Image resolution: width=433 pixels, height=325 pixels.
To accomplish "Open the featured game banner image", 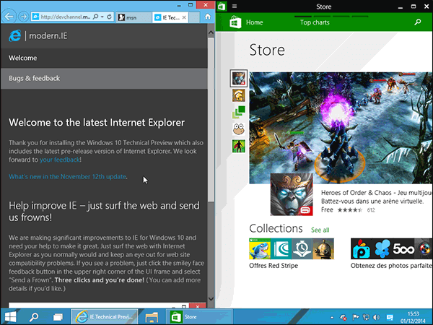I will [341, 128].
